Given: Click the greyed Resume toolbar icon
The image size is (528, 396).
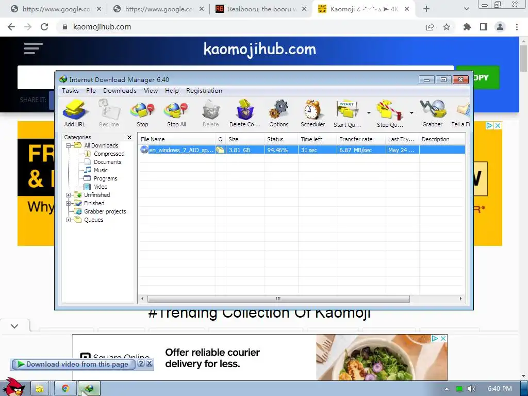Looking at the screenshot, I should pos(109,113).
